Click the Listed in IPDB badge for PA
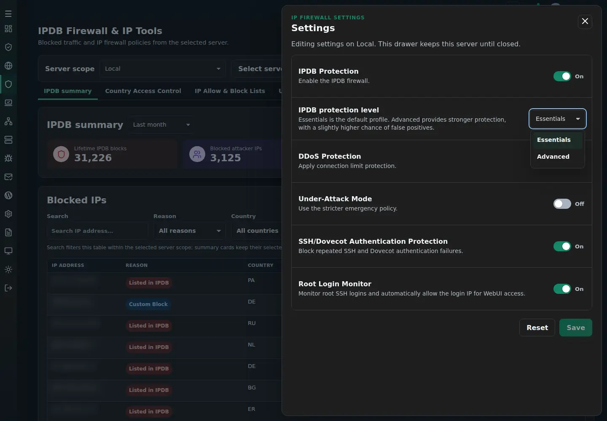This screenshot has width=607, height=421. [149, 283]
